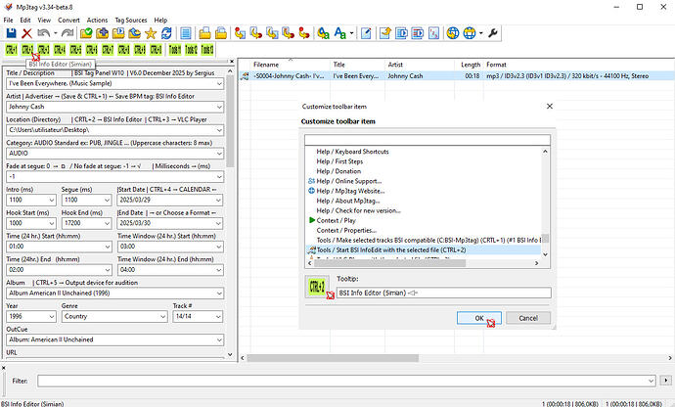This screenshot has height=407, width=675.
Task: Open the Tag Sources menu
Action: point(131,21)
